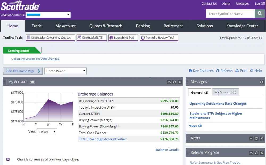
Task: Click the magnifying glass search button
Action: (260, 14)
